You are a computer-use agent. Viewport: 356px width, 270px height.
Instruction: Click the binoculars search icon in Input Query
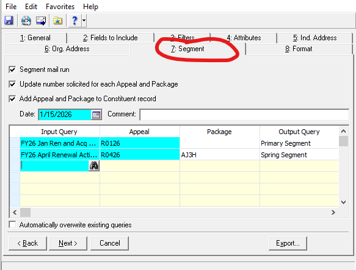[94, 166]
